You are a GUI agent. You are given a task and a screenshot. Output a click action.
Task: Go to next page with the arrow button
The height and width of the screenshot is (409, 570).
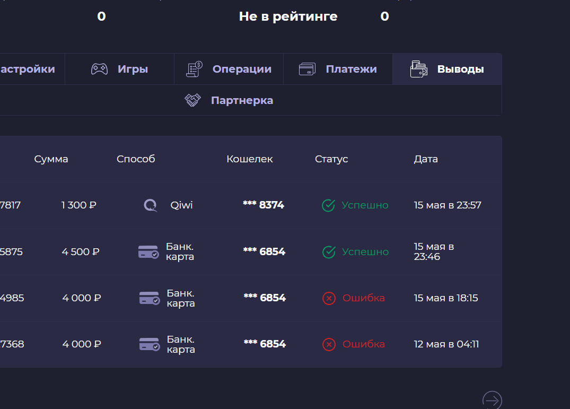click(492, 401)
